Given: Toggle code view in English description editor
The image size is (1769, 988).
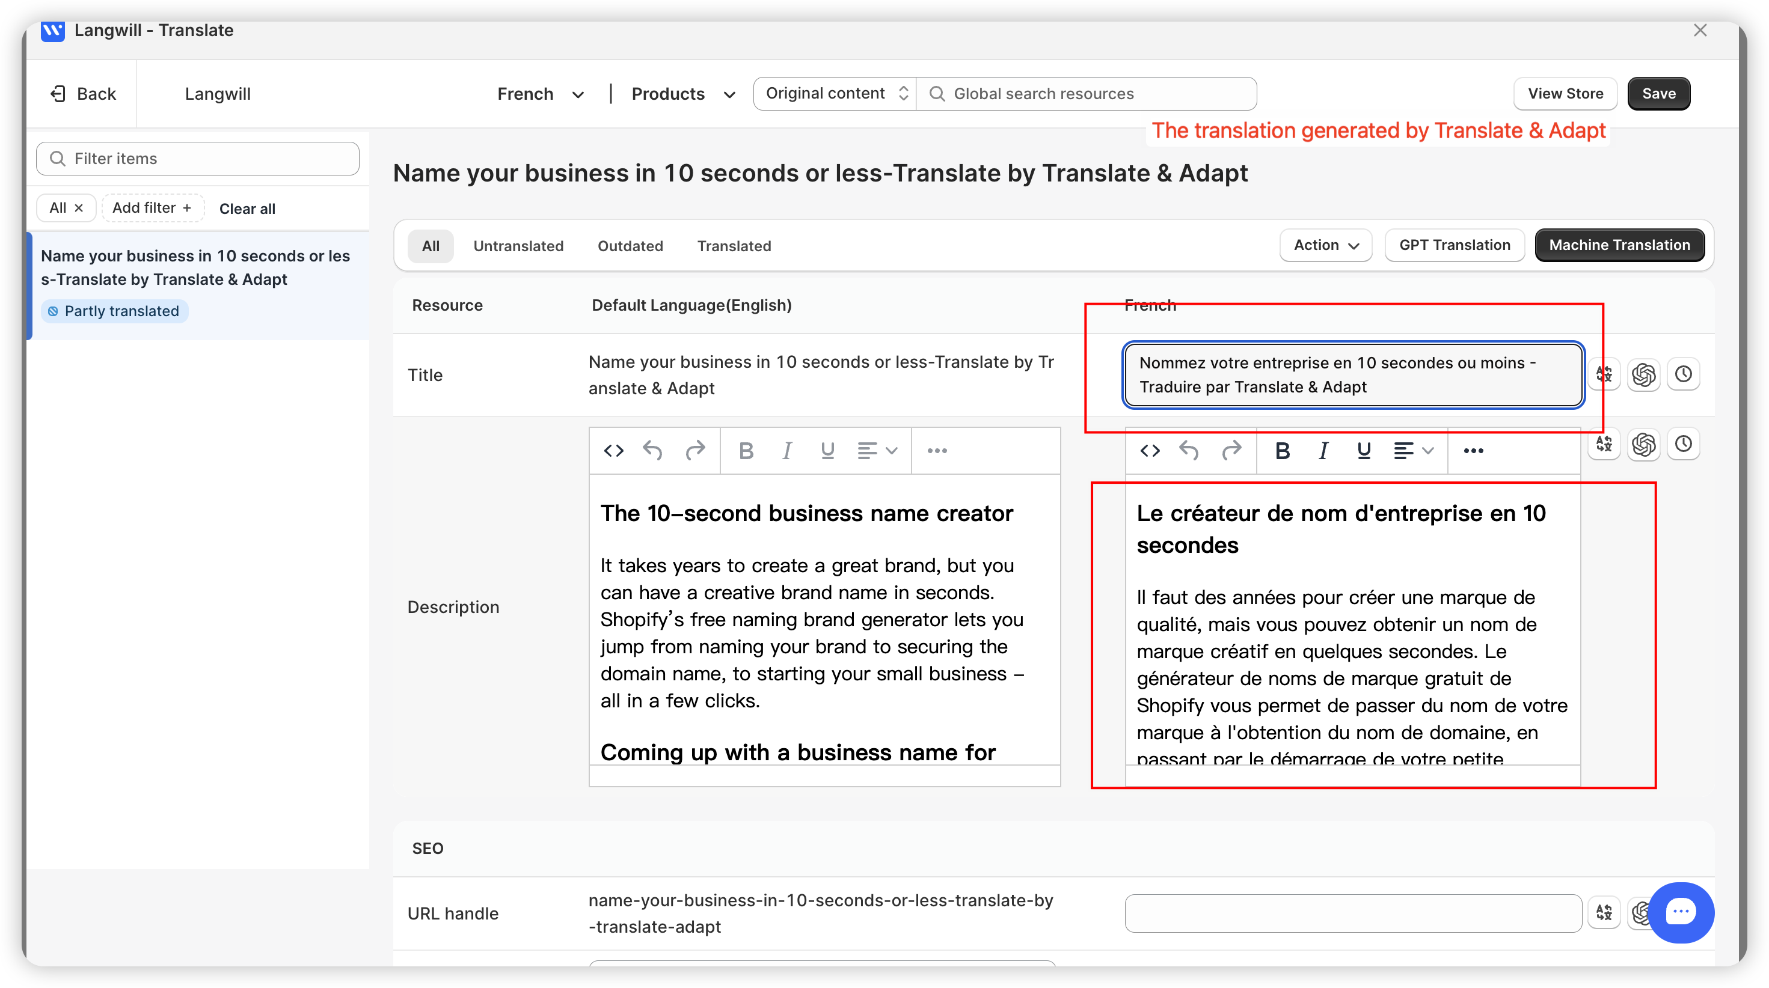Looking at the screenshot, I should click(x=613, y=450).
